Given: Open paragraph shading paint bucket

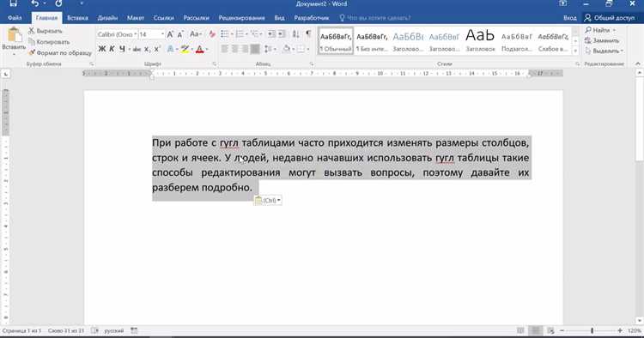Looking at the screenshot, I should [x=286, y=49].
